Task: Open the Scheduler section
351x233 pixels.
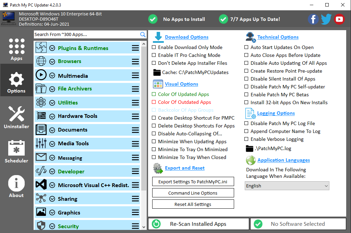Action: (x=16, y=151)
